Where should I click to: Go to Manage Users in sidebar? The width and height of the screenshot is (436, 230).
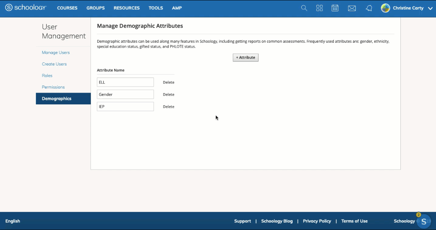56,53
